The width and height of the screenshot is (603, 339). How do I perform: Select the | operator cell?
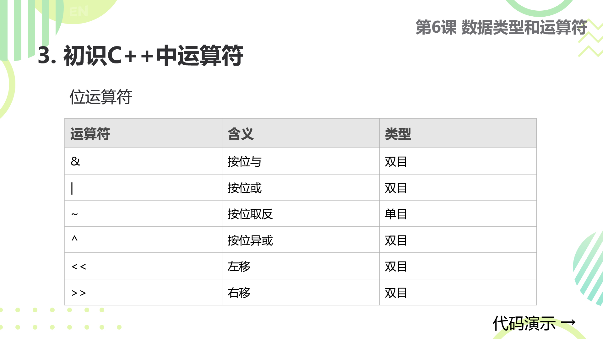[x=143, y=187]
